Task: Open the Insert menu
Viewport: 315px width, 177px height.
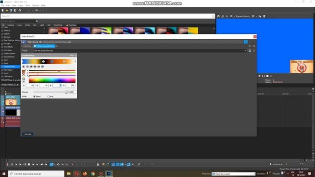Action: [21, 5]
